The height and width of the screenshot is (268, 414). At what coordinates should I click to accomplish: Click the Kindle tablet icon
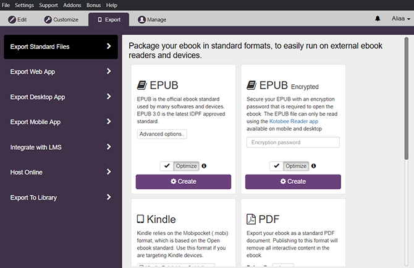[x=140, y=219]
